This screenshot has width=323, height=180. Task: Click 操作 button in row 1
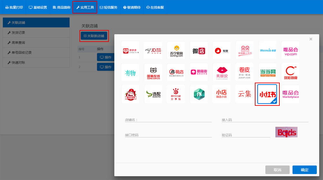click(x=106, y=57)
